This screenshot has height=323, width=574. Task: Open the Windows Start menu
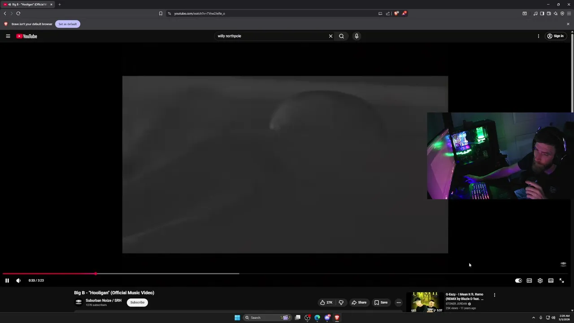pos(237,318)
